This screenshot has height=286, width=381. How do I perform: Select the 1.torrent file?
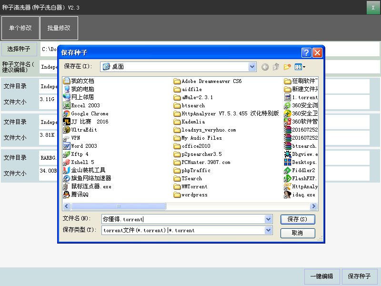coord(301,97)
